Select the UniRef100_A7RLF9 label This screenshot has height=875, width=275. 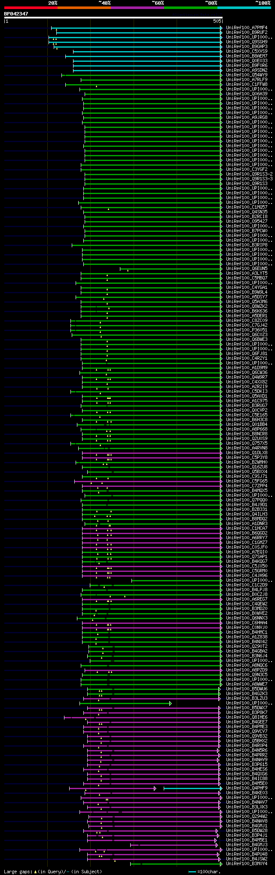coord(247,80)
